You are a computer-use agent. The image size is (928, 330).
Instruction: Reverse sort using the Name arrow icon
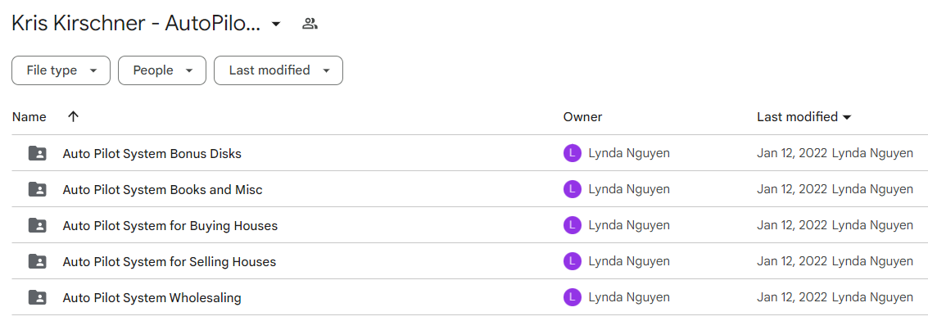point(73,117)
